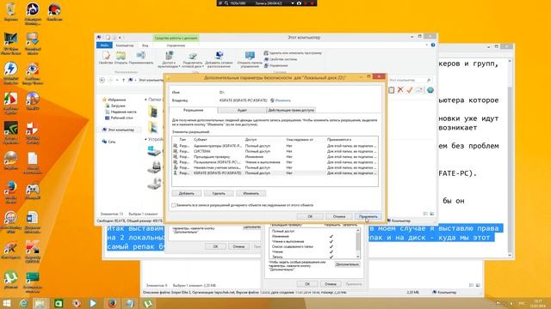
Task: Click uTorrent icon on the taskbar
Action: click(x=147, y=303)
